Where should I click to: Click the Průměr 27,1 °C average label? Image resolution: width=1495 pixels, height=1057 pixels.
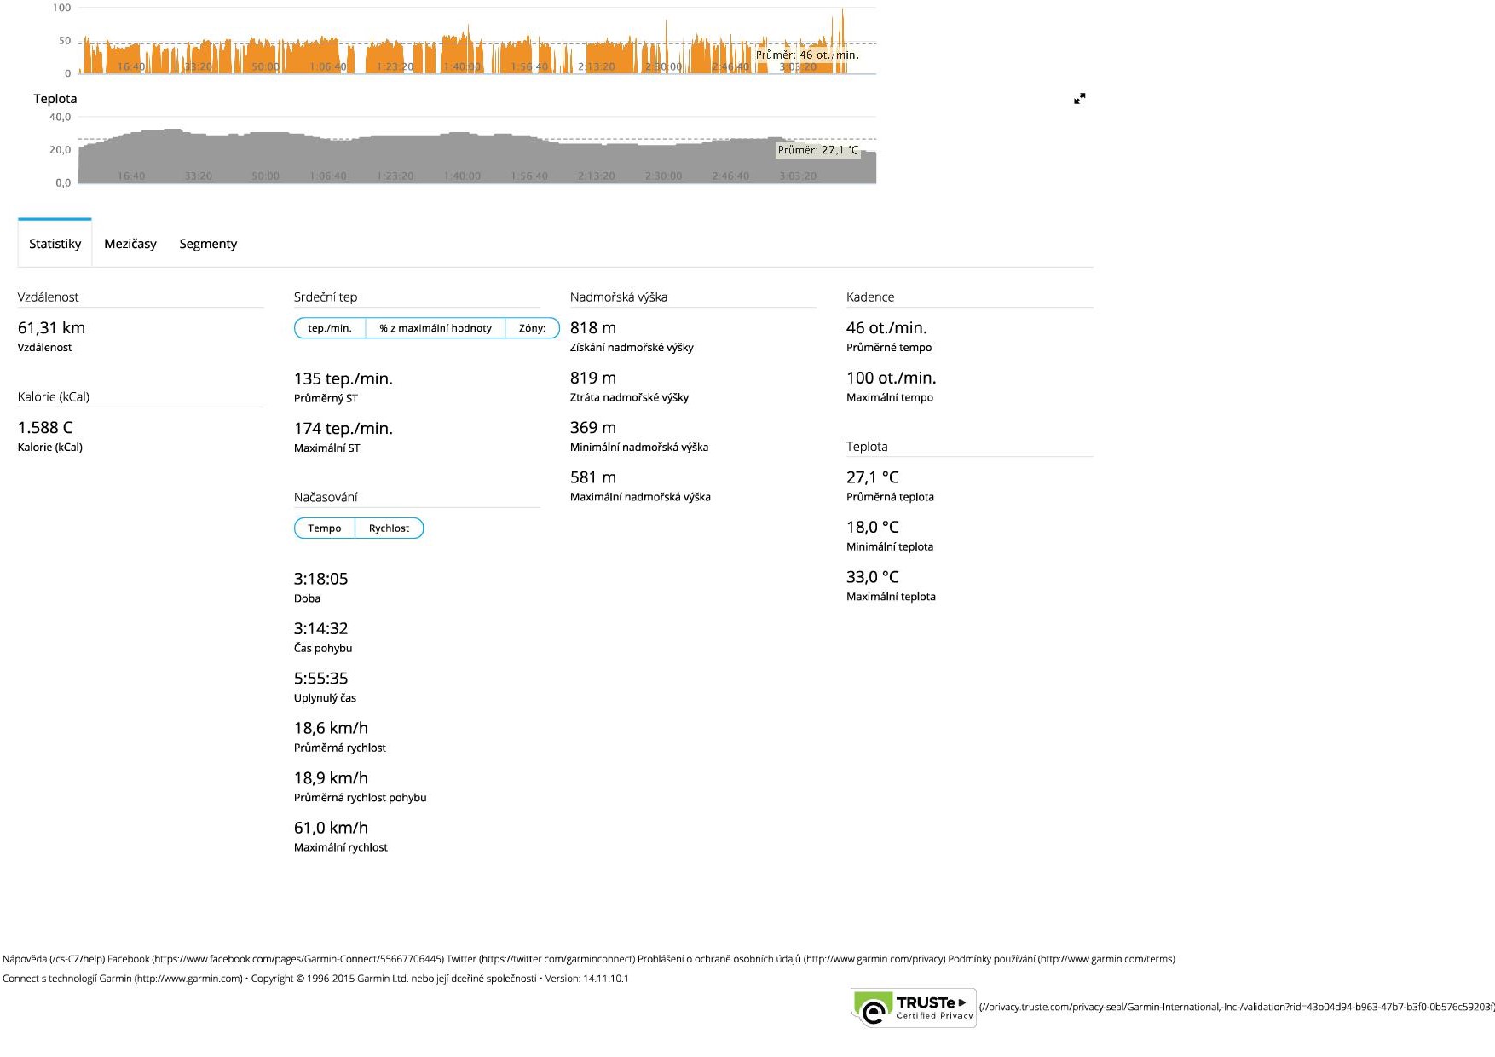[818, 150]
